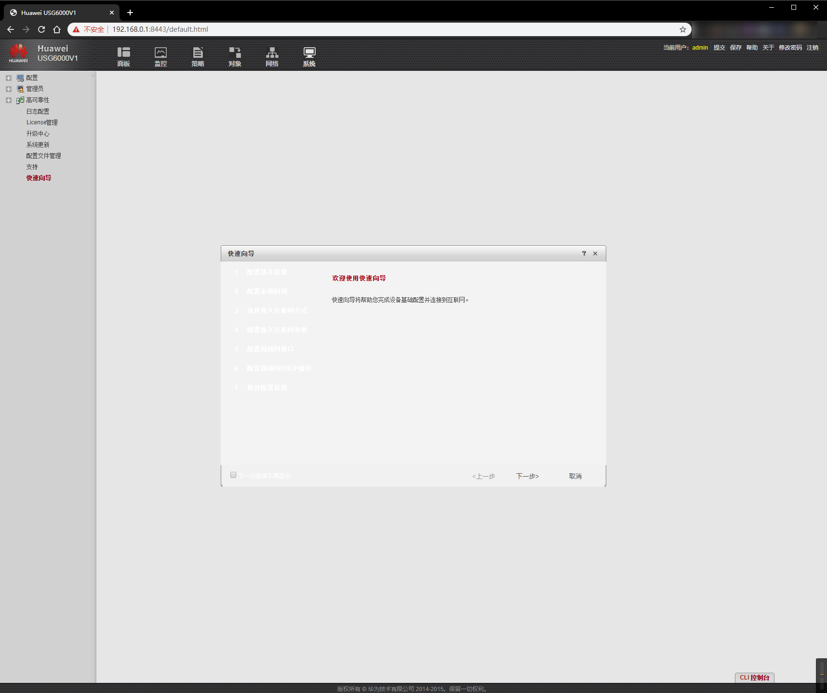Go back in browser history
The height and width of the screenshot is (693, 827).
11,29
